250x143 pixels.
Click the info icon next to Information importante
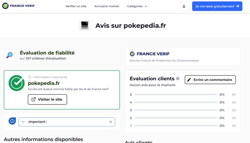click(x=30, y=77)
